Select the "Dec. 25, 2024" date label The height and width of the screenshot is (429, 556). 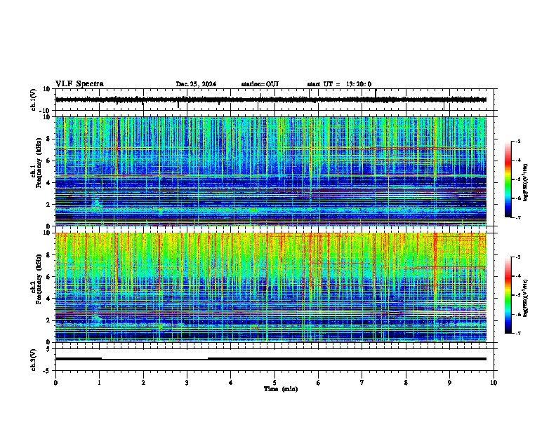pos(196,84)
